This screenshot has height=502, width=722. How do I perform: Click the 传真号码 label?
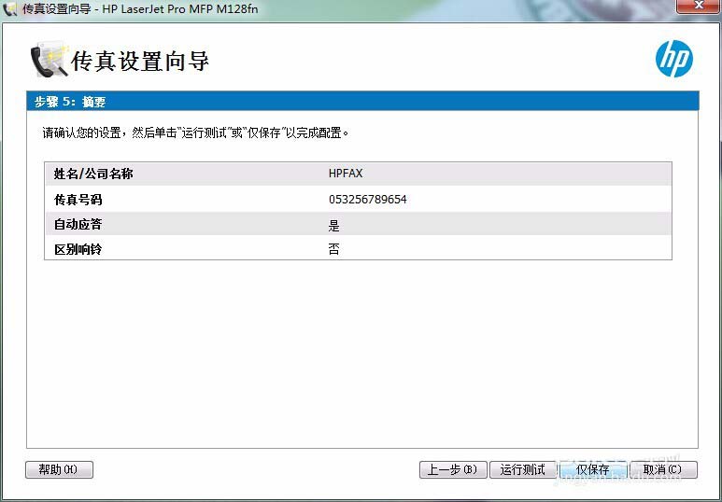tap(78, 200)
